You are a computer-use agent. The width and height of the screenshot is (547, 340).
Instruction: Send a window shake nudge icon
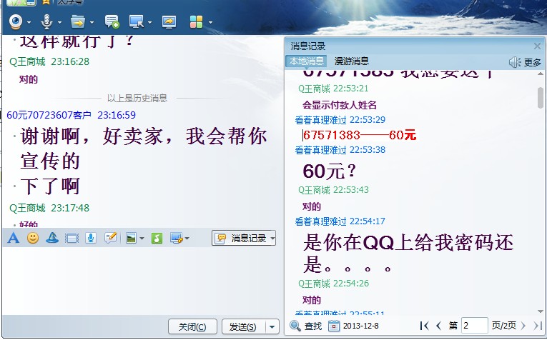(x=72, y=239)
